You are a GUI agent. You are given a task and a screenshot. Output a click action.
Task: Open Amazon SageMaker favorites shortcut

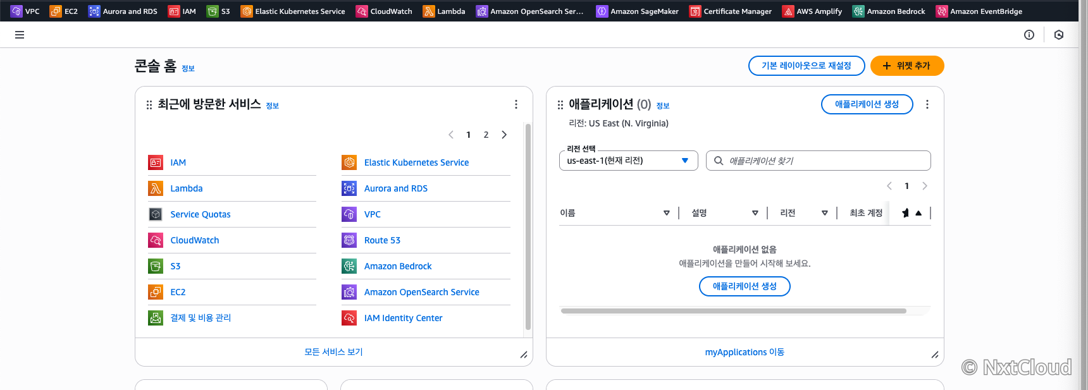(638, 11)
